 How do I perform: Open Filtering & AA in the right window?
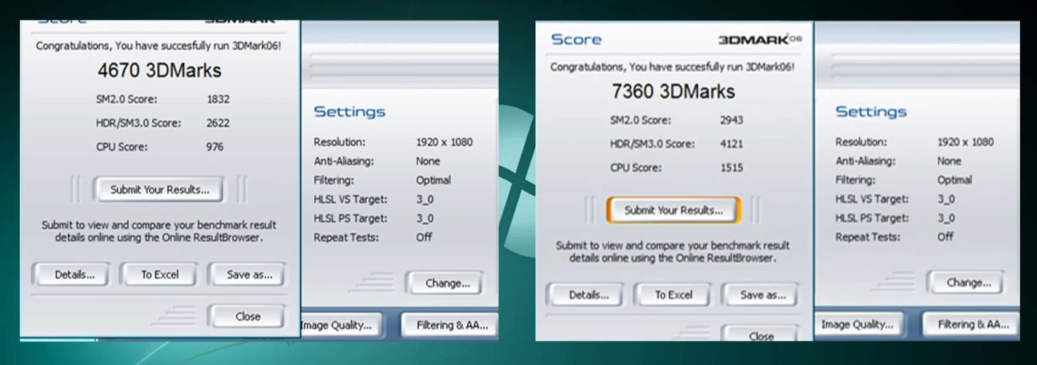[972, 325]
